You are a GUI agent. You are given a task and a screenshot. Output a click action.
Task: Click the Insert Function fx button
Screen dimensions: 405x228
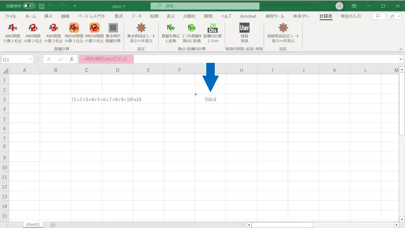(x=72, y=60)
